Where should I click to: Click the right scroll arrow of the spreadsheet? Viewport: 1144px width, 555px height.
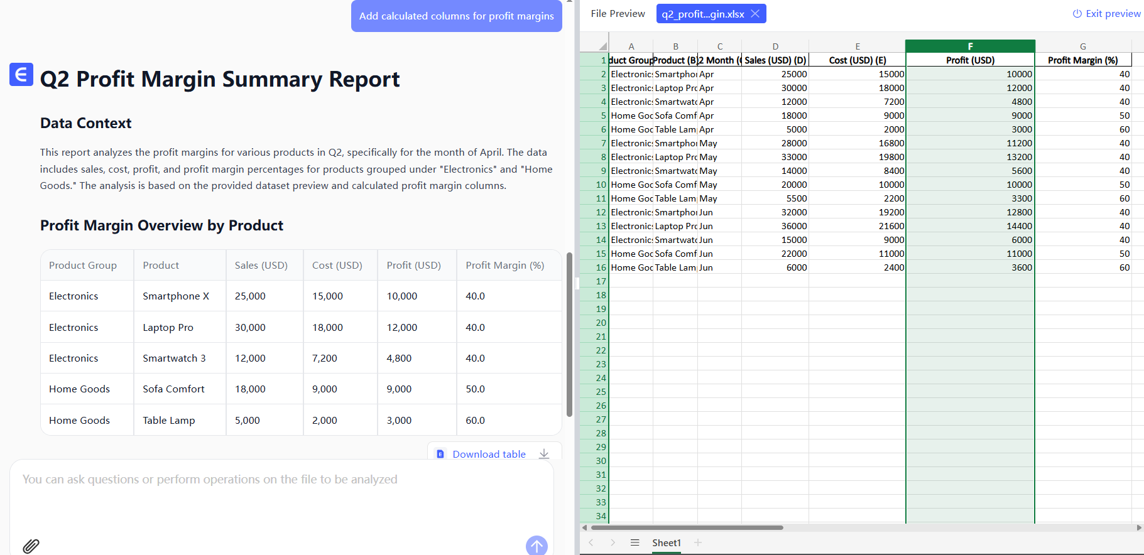click(x=1139, y=527)
